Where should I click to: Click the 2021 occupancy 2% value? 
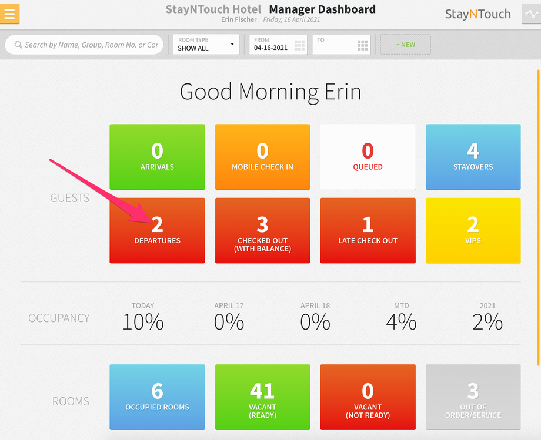pyautogui.click(x=487, y=322)
